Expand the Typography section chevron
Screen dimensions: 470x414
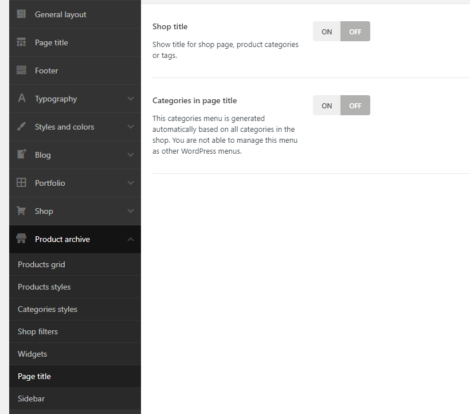(x=131, y=99)
